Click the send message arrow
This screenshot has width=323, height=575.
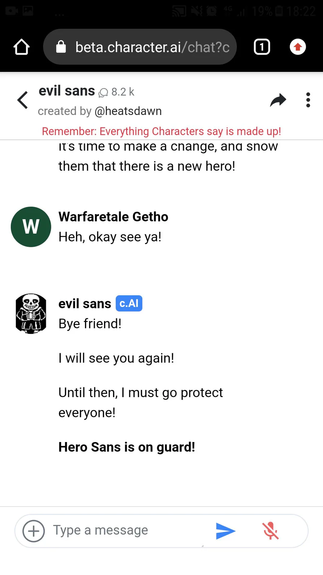225,531
